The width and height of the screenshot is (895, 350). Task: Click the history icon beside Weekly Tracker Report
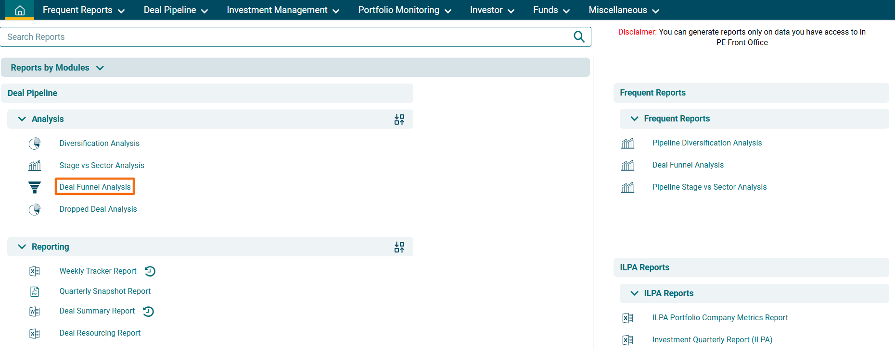(150, 271)
